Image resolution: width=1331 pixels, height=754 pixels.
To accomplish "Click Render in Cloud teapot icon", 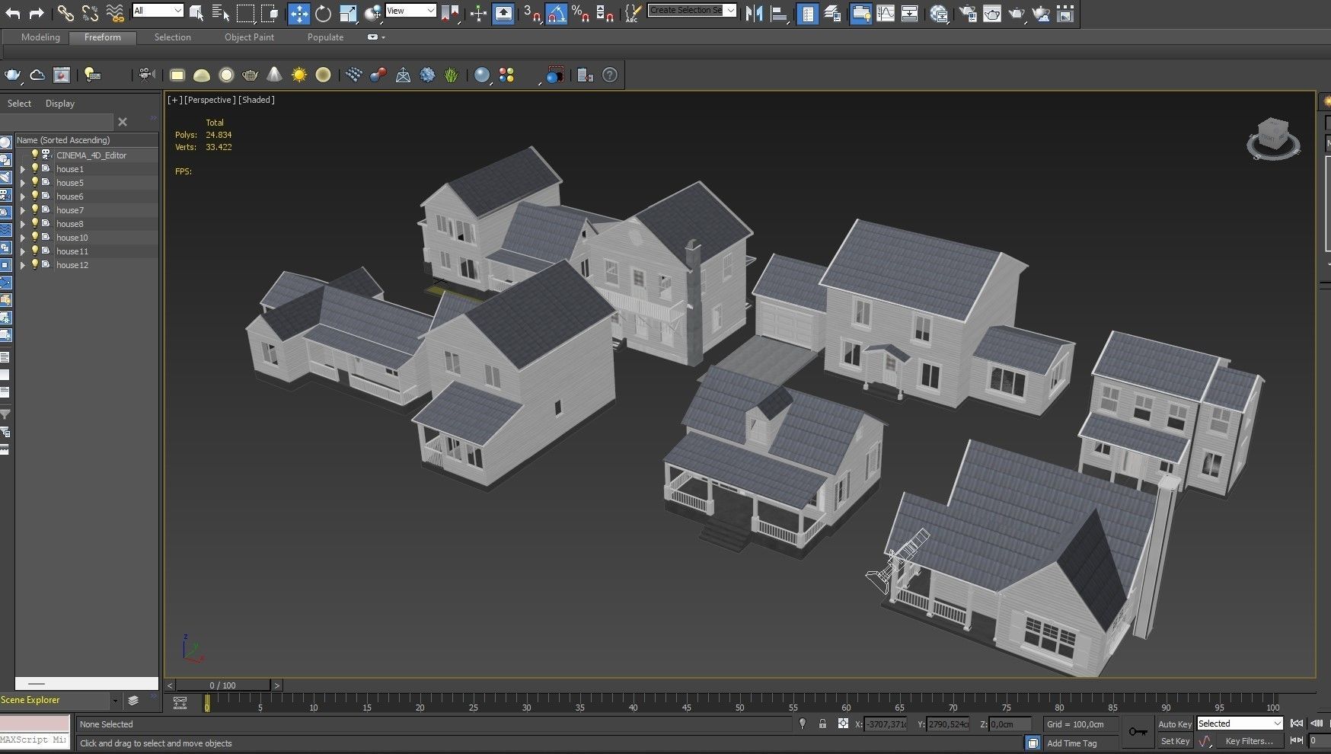I will coord(1041,13).
